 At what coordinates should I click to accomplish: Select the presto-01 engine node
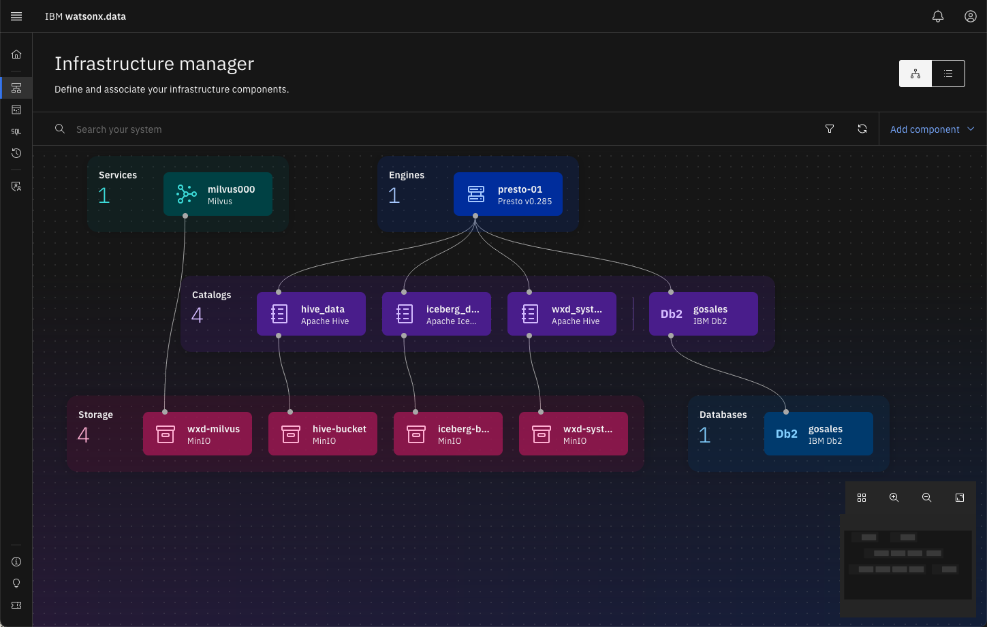click(508, 194)
